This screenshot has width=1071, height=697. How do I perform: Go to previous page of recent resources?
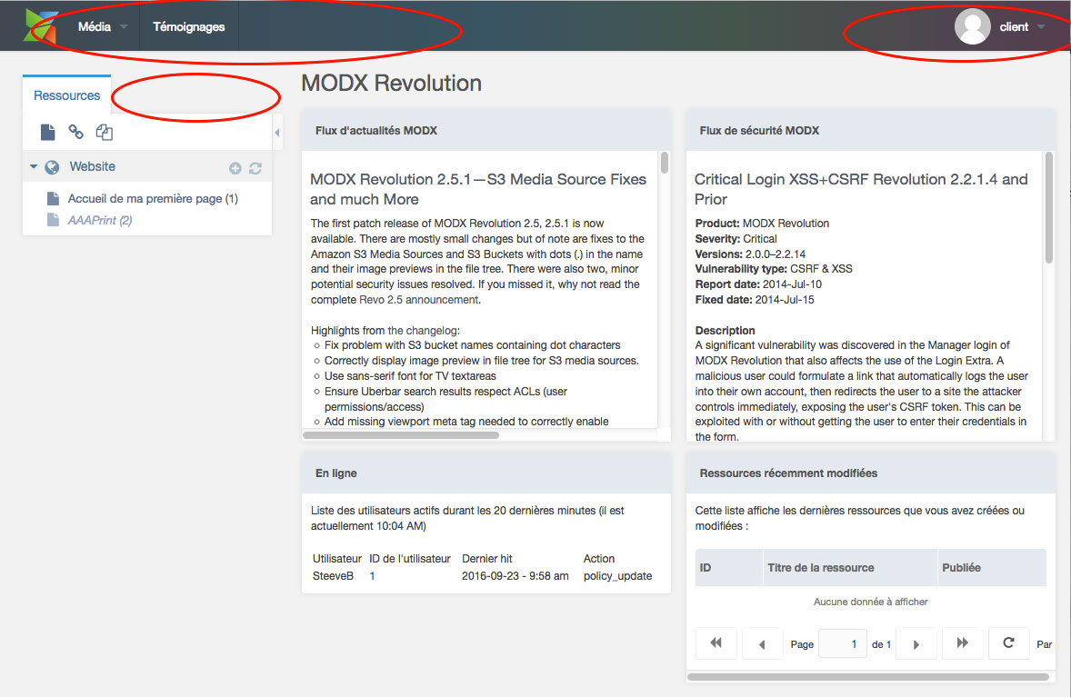762,643
